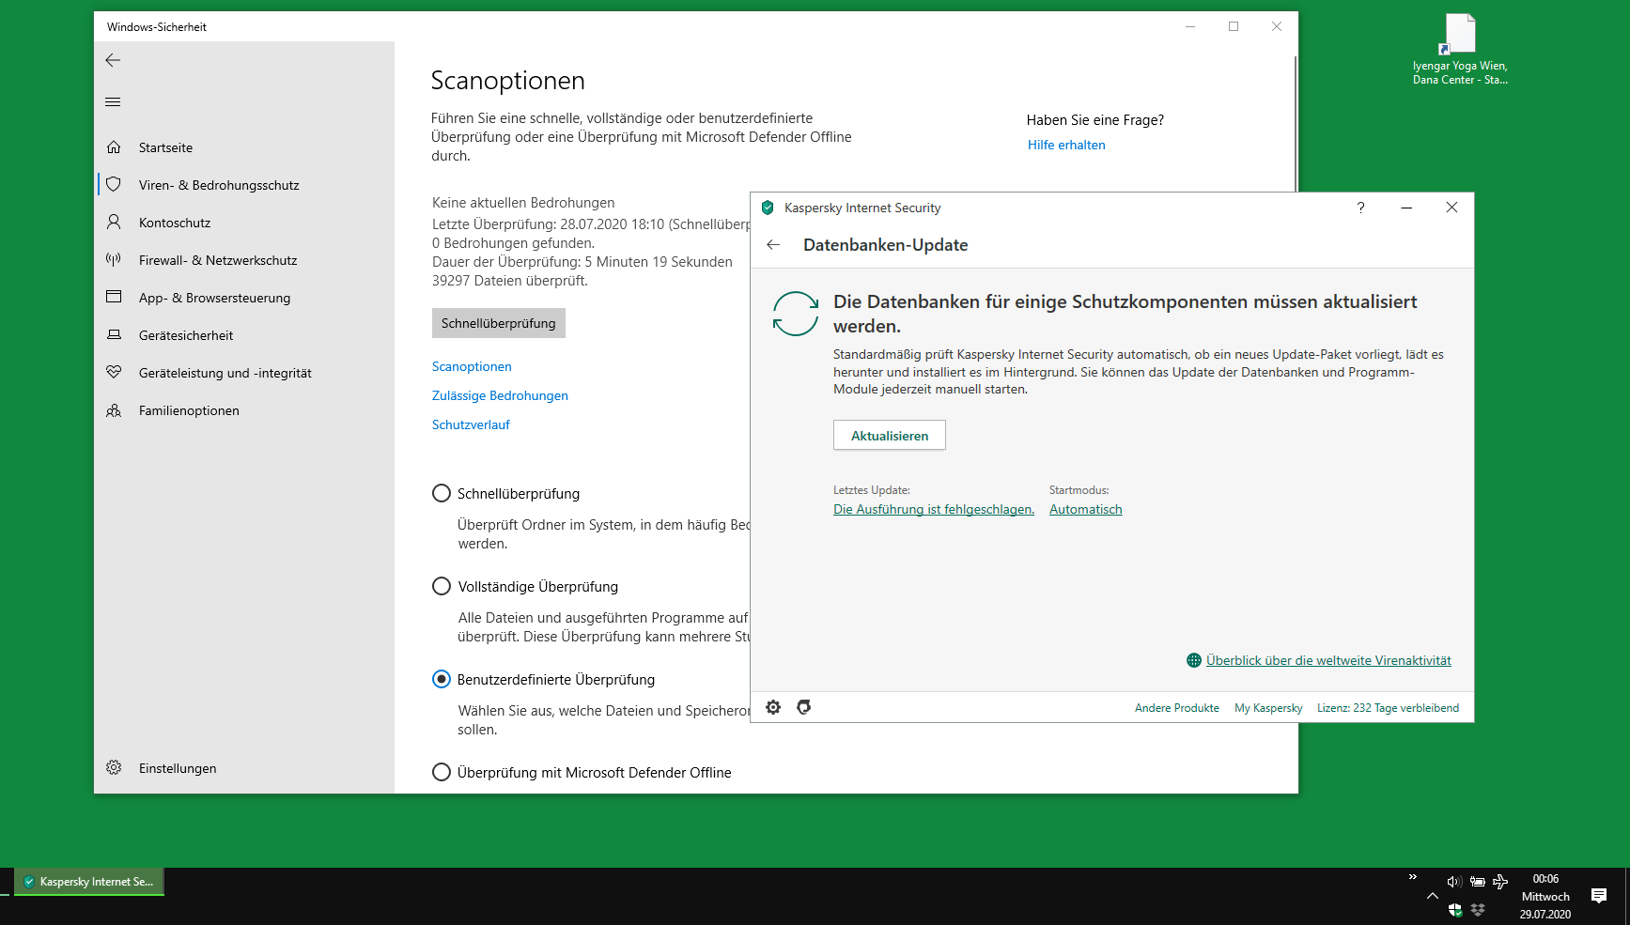Click person icon for Kontoschutz

coord(114,223)
